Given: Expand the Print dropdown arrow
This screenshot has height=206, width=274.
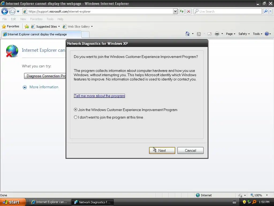Looking at the screenshot, I should pyautogui.click(x=222, y=34).
